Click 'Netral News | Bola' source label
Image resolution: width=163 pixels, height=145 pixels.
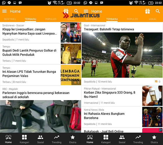94,110
